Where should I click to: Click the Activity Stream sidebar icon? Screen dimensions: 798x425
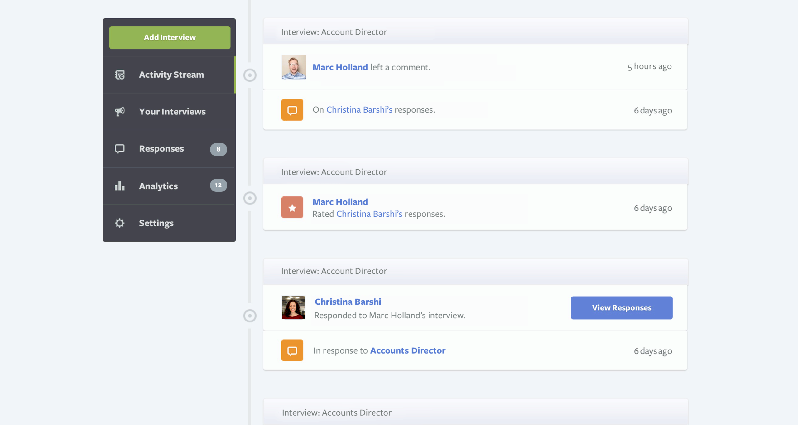pyautogui.click(x=120, y=75)
